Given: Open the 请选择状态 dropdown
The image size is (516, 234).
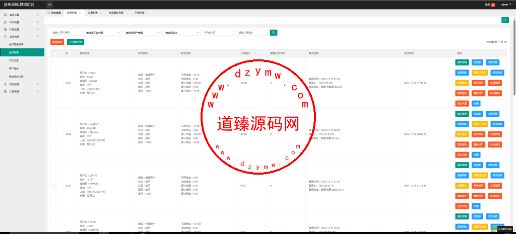Looking at the screenshot, I should click(181, 33).
